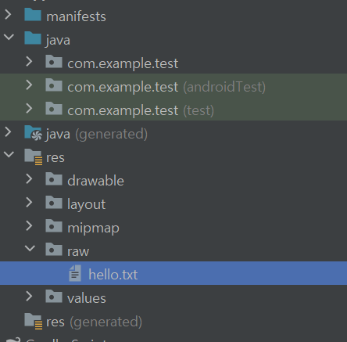Click the blue java source folder icon

coord(33,38)
